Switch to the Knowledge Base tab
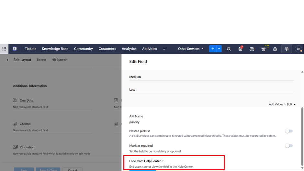The image size is (304, 171). 55,49
